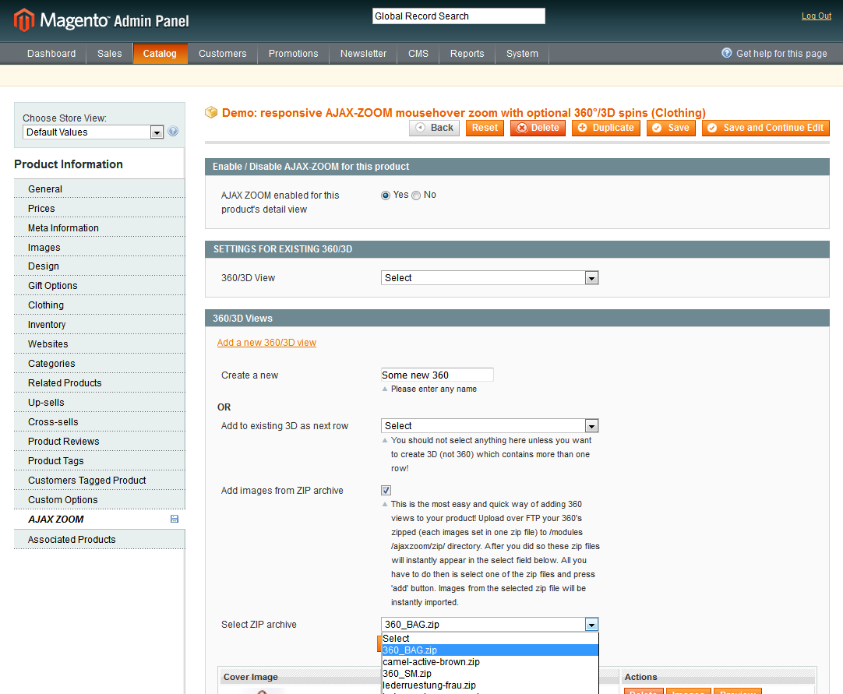The height and width of the screenshot is (694, 843).
Task: Open the Product Tags tab
Action: [x=100, y=460]
